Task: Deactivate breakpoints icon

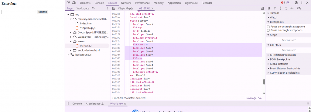Action: pos(299,8)
